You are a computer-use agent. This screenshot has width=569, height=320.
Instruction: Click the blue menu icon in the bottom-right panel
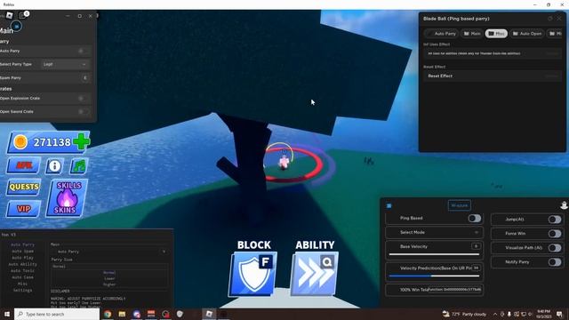coord(389,205)
